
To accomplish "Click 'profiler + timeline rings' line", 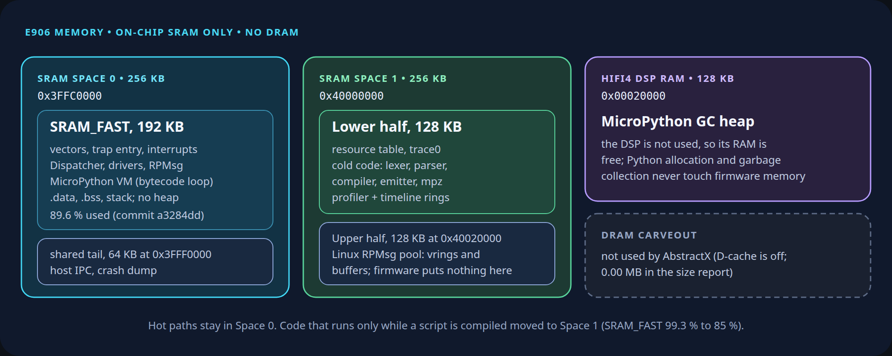I will pyautogui.click(x=391, y=198).
